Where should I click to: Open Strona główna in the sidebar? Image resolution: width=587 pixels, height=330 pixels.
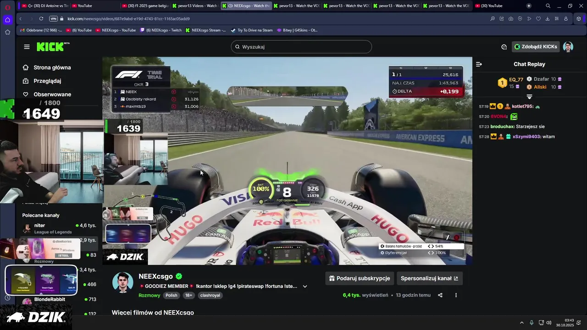[x=47, y=67]
